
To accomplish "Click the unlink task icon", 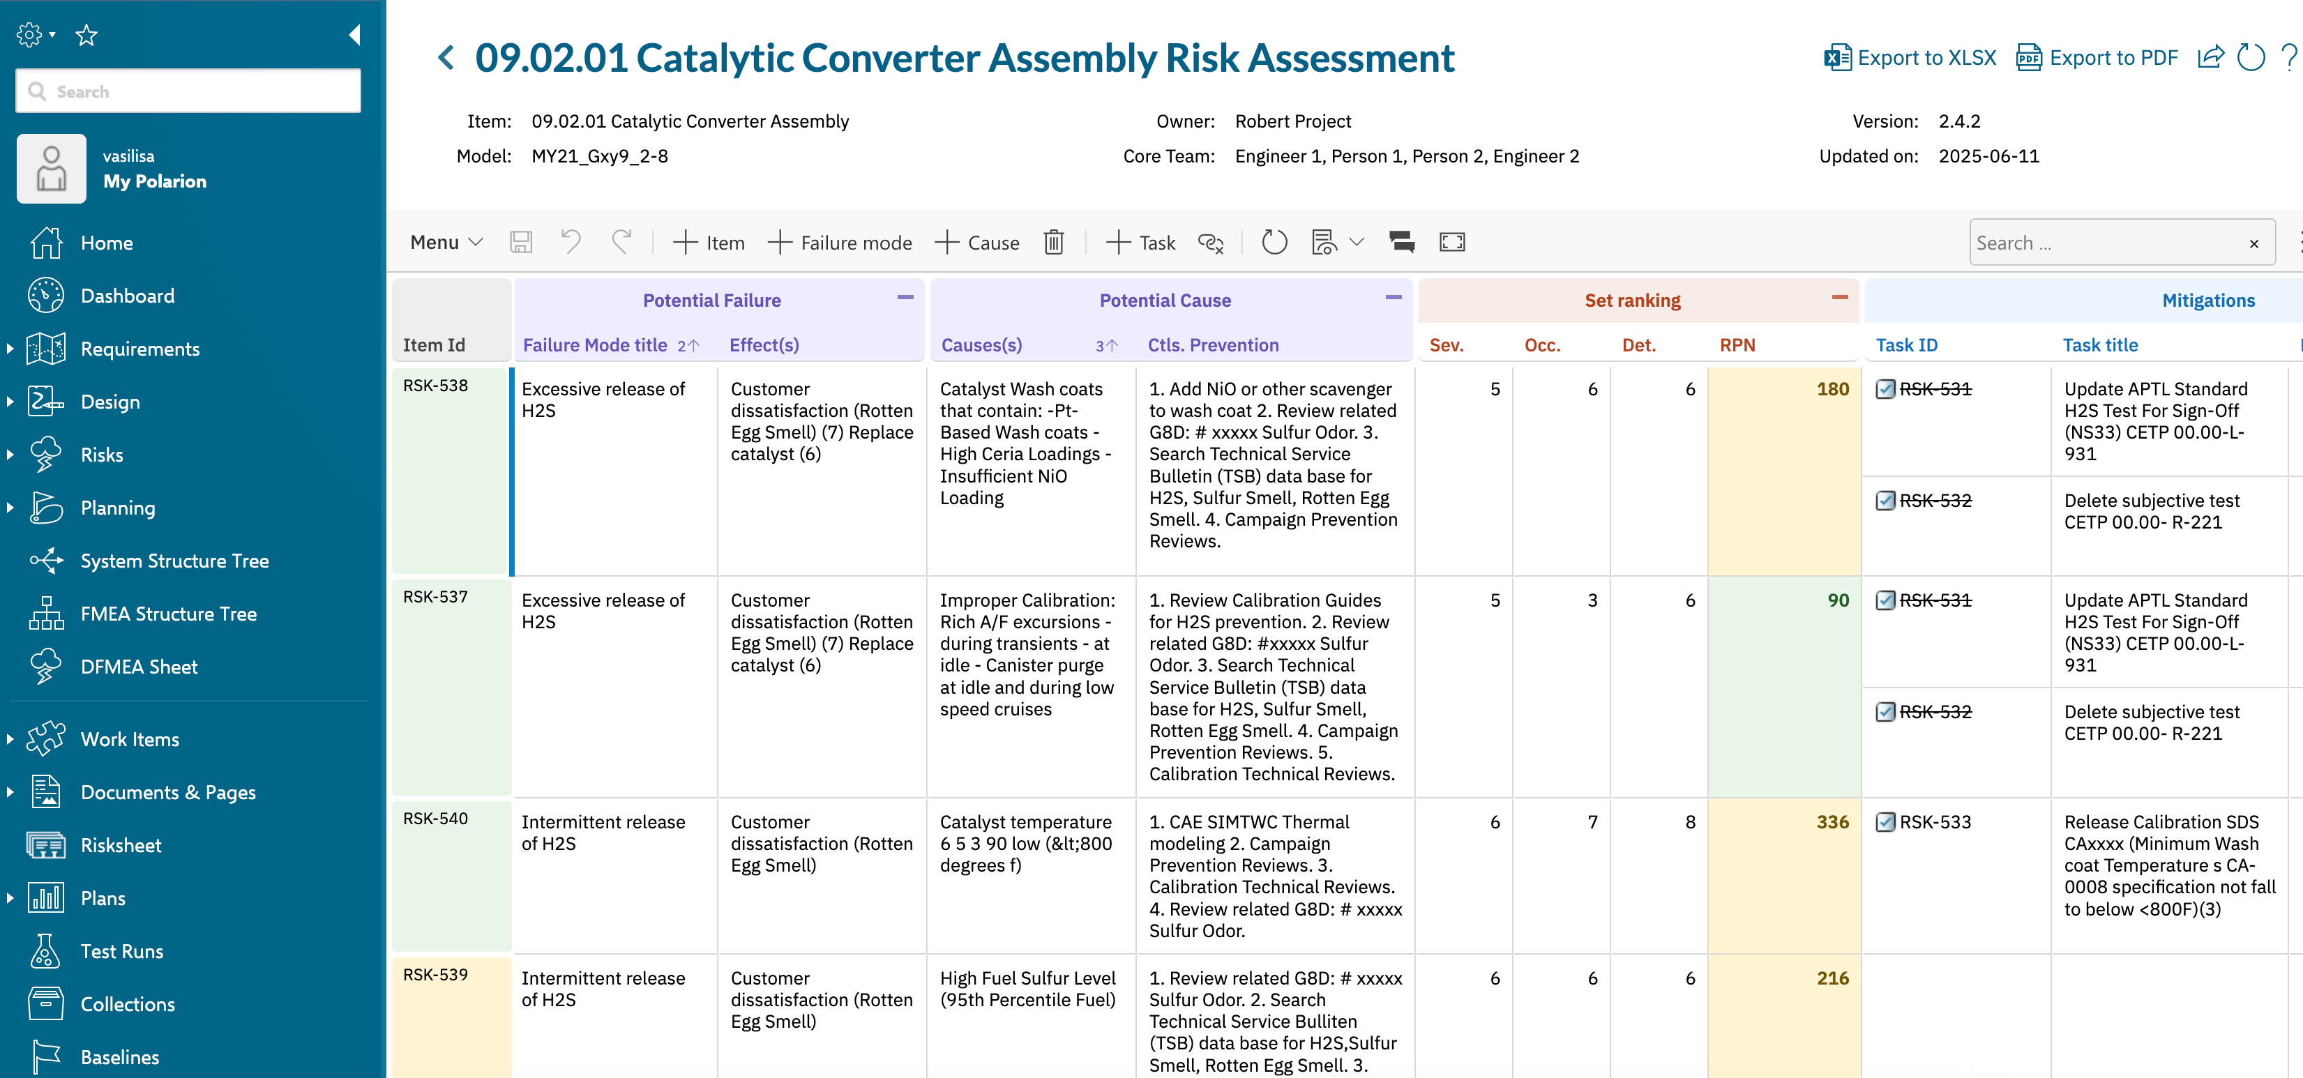I will 1211,242.
